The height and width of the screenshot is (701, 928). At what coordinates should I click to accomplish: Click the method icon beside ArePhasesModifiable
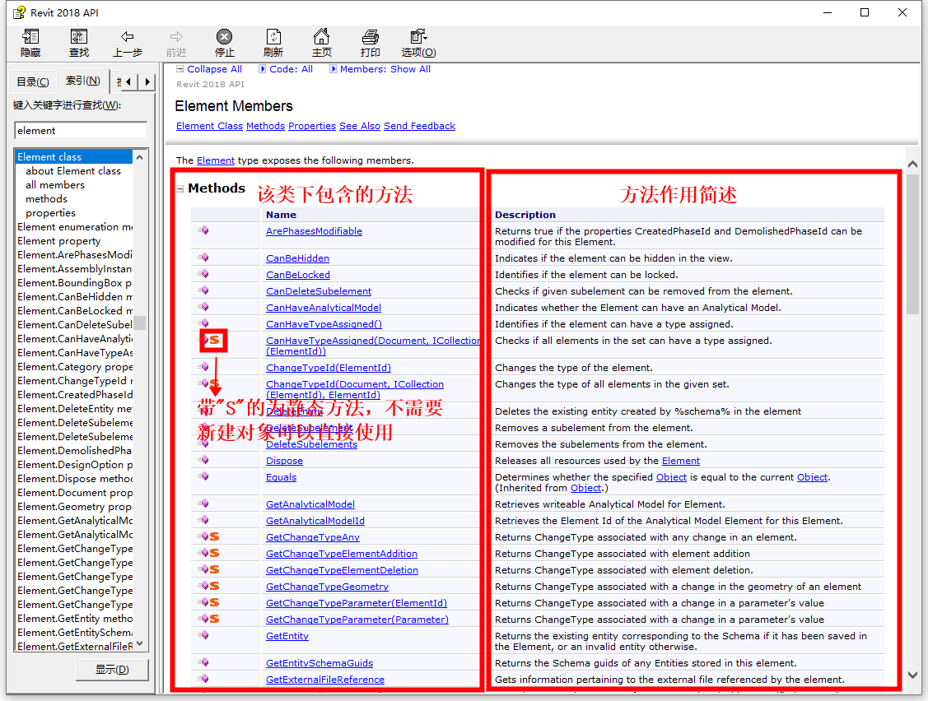tap(203, 230)
